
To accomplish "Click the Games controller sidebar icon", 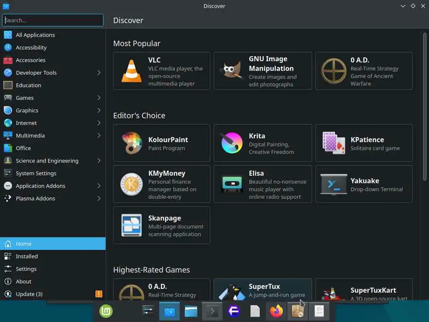I will 8,98.
